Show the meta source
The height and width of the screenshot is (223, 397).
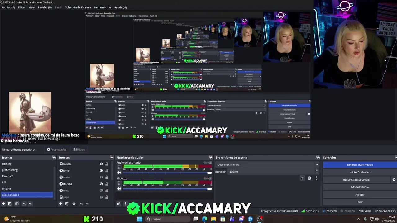coord(101,190)
